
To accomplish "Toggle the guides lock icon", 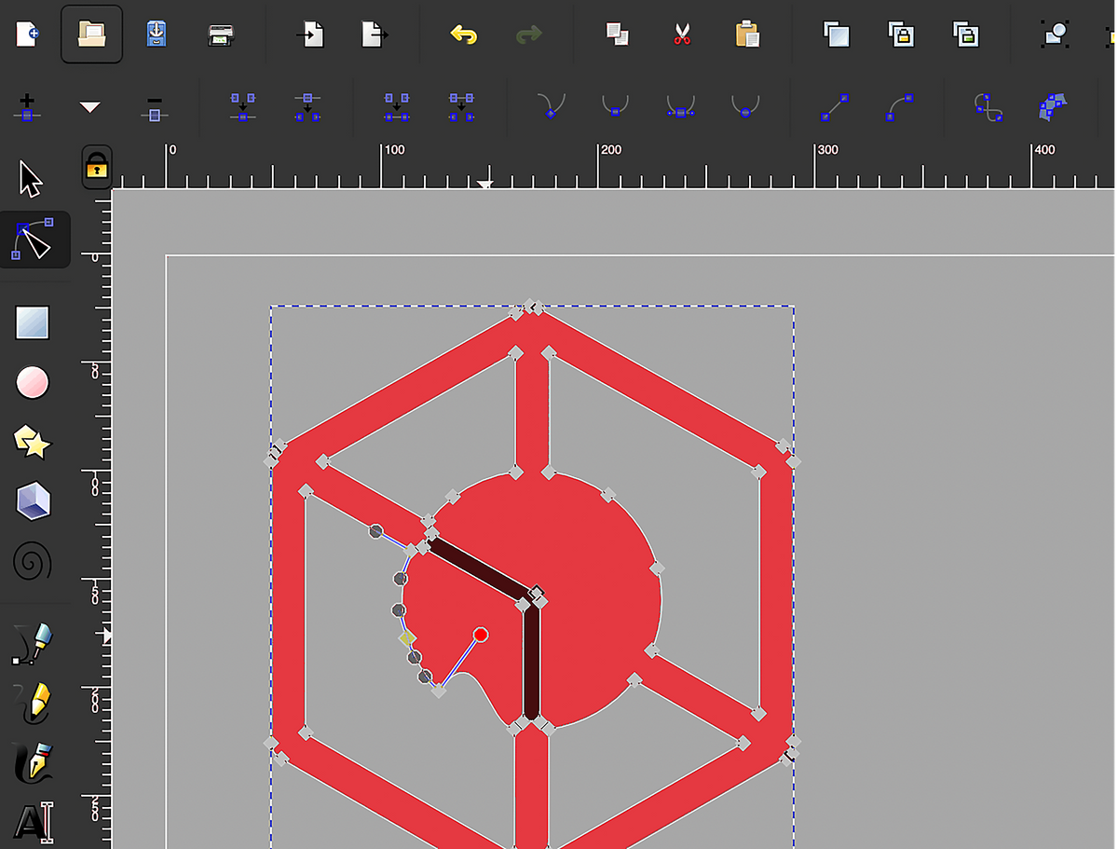I will click(96, 167).
